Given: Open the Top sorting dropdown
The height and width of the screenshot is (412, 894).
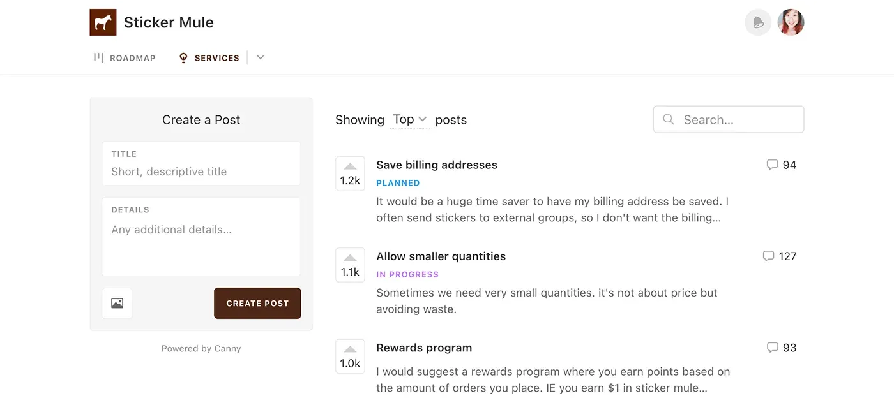Looking at the screenshot, I should tap(409, 119).
